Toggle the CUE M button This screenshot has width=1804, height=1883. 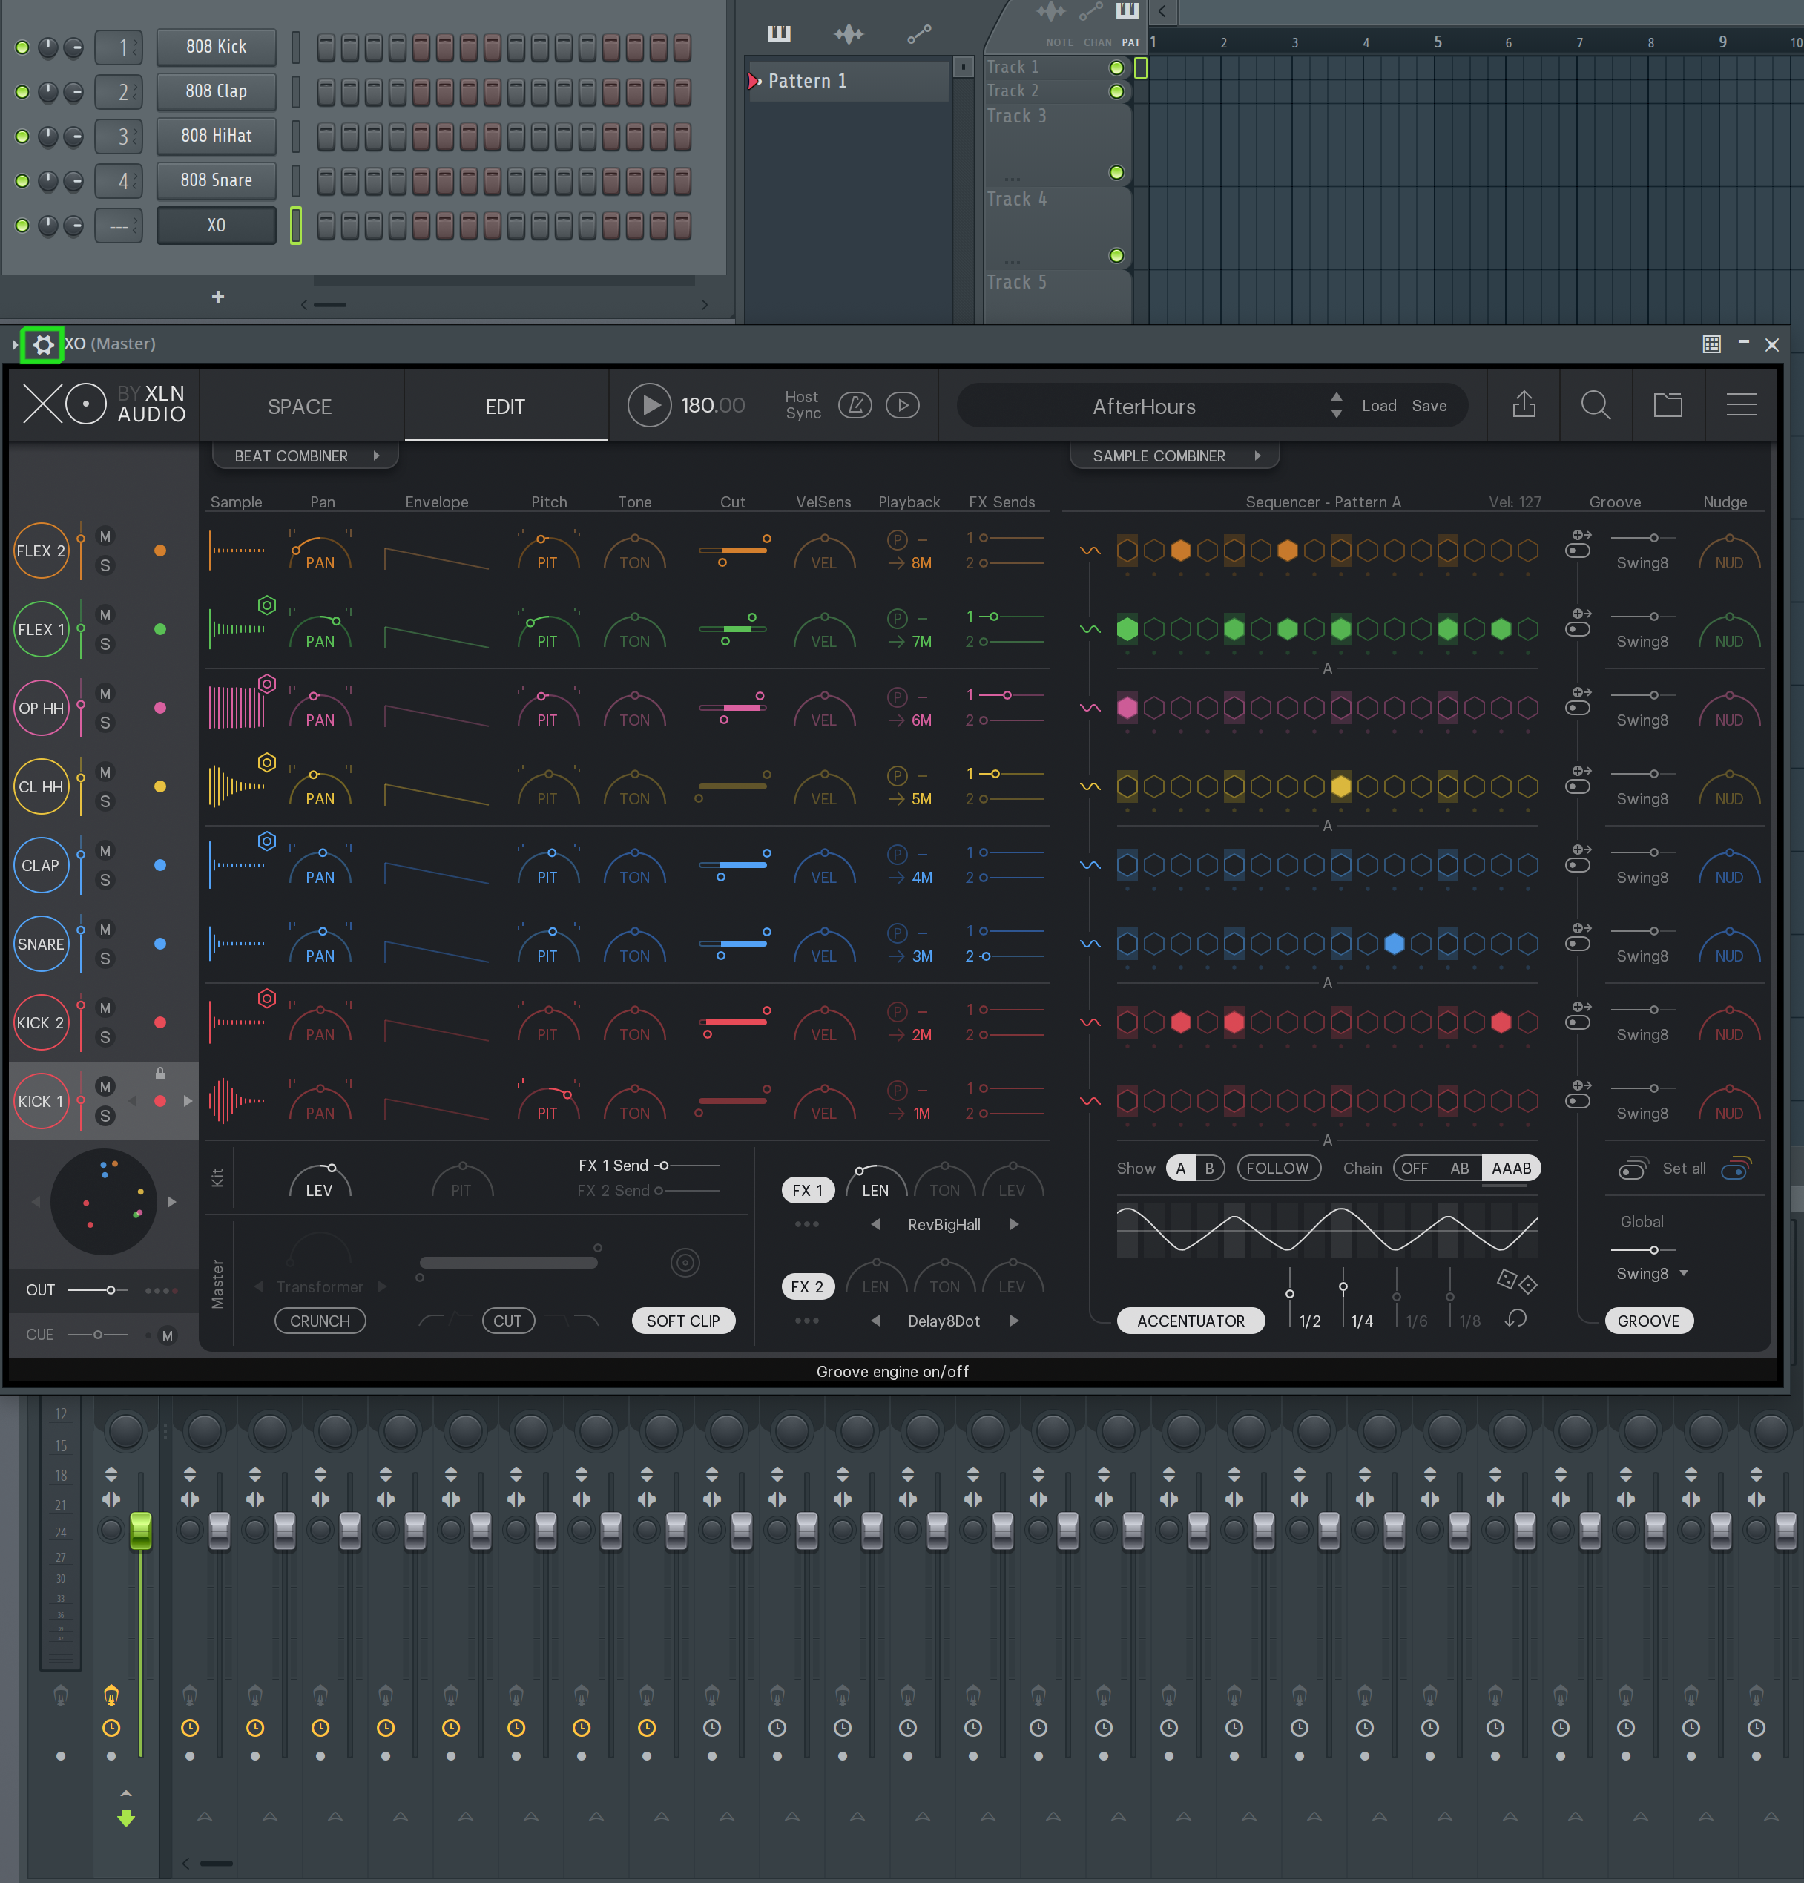167,1335
